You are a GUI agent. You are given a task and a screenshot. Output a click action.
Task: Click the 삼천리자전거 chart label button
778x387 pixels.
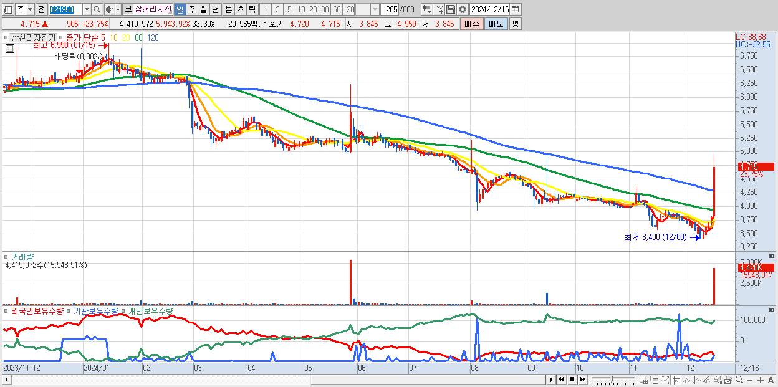34,37
